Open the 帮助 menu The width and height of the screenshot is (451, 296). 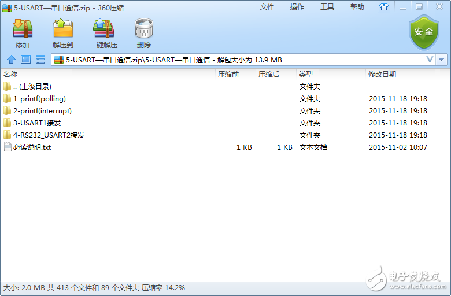pyautogui.click(x=357, y=7)
